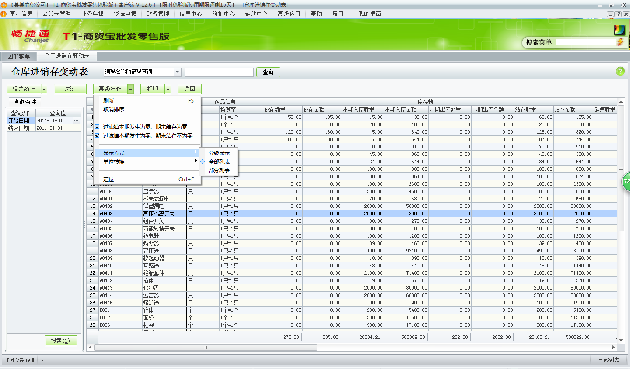The height and width of the screenshot is (369, 630).
Task: Click the 查询 button
Action: tap(268, 72)
